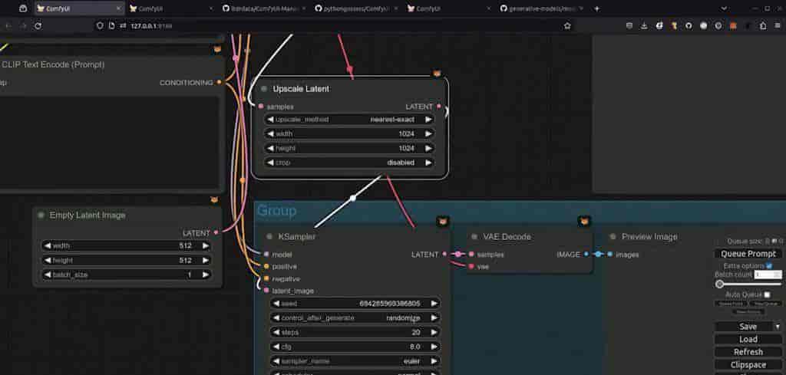Image resolution: width=786 pixels, height=375 pixels.
Task: Reload the page with the browser refresh icon
Action: 38,25
